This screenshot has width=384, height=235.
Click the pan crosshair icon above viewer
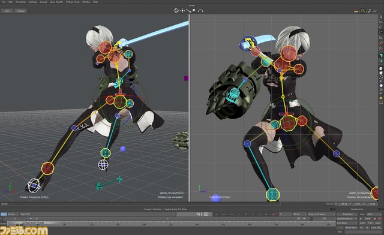tap(182, 11)
